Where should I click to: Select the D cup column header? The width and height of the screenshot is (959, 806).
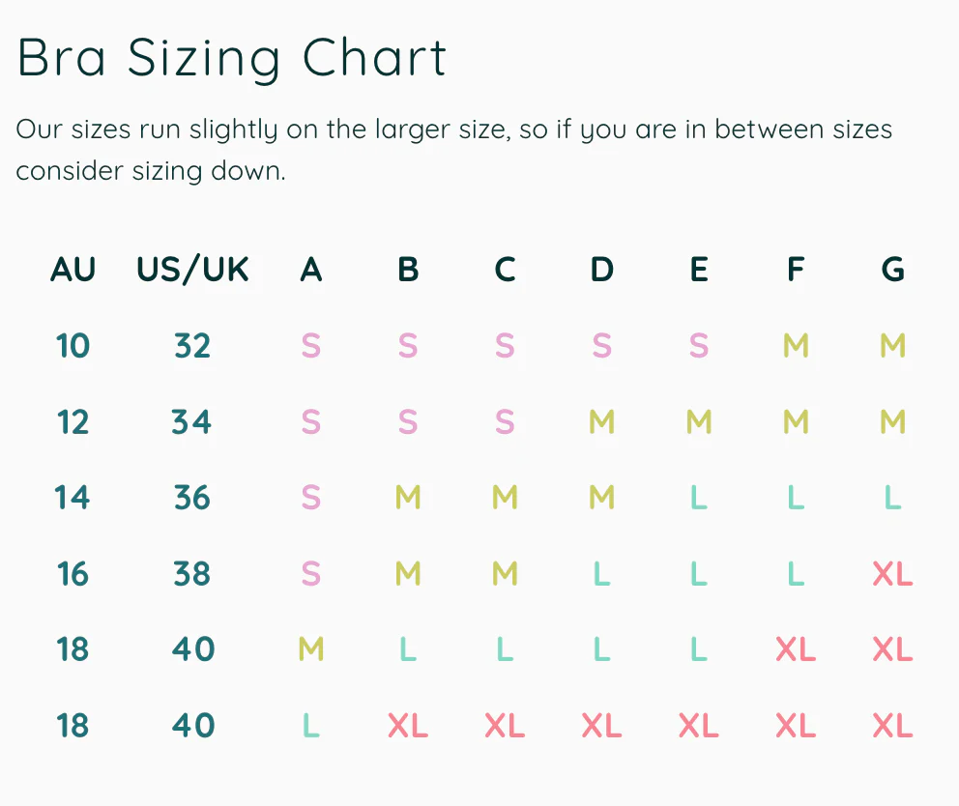pyautogui.click(x=601, y=270)
